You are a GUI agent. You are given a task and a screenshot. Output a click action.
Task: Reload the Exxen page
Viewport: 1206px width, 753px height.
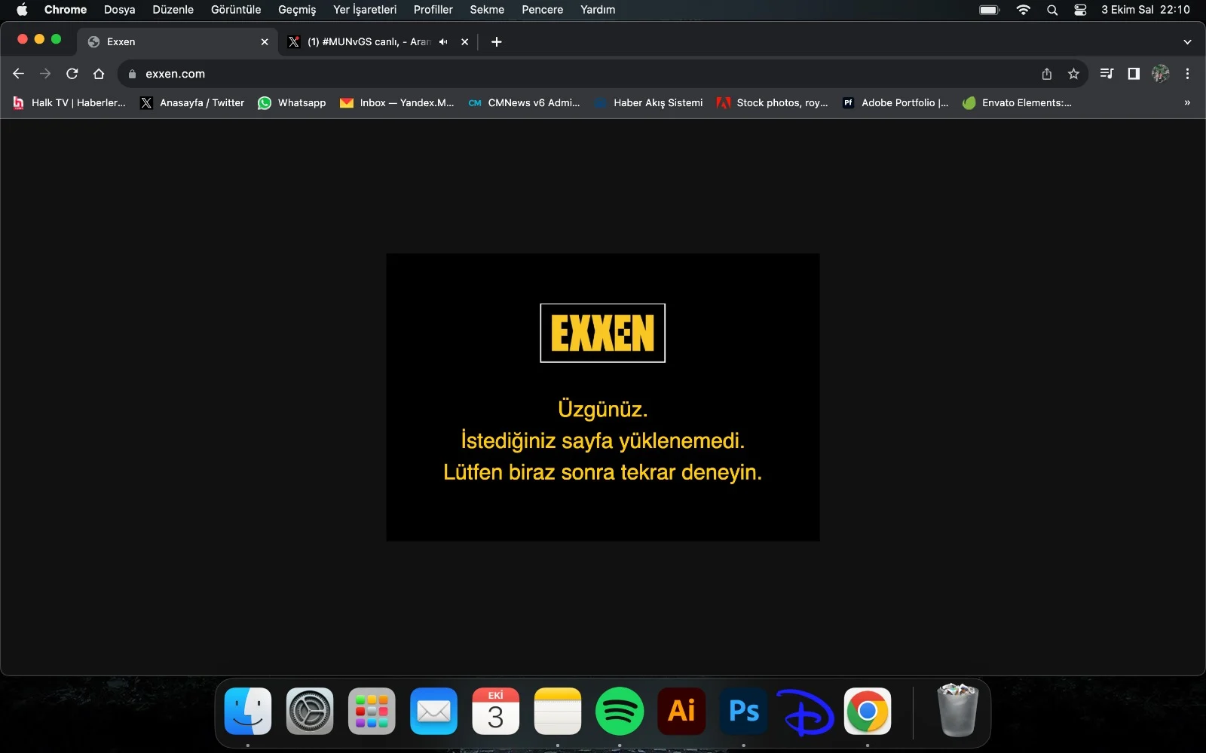(x=72, y=74)
